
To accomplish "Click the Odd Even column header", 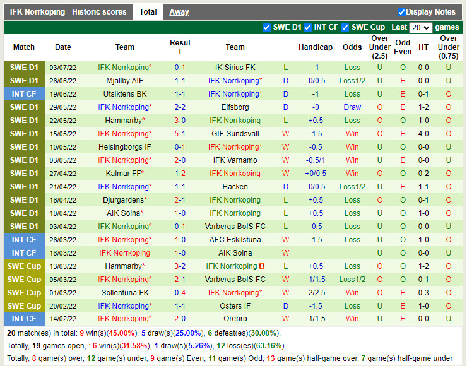I will [403, 47].
